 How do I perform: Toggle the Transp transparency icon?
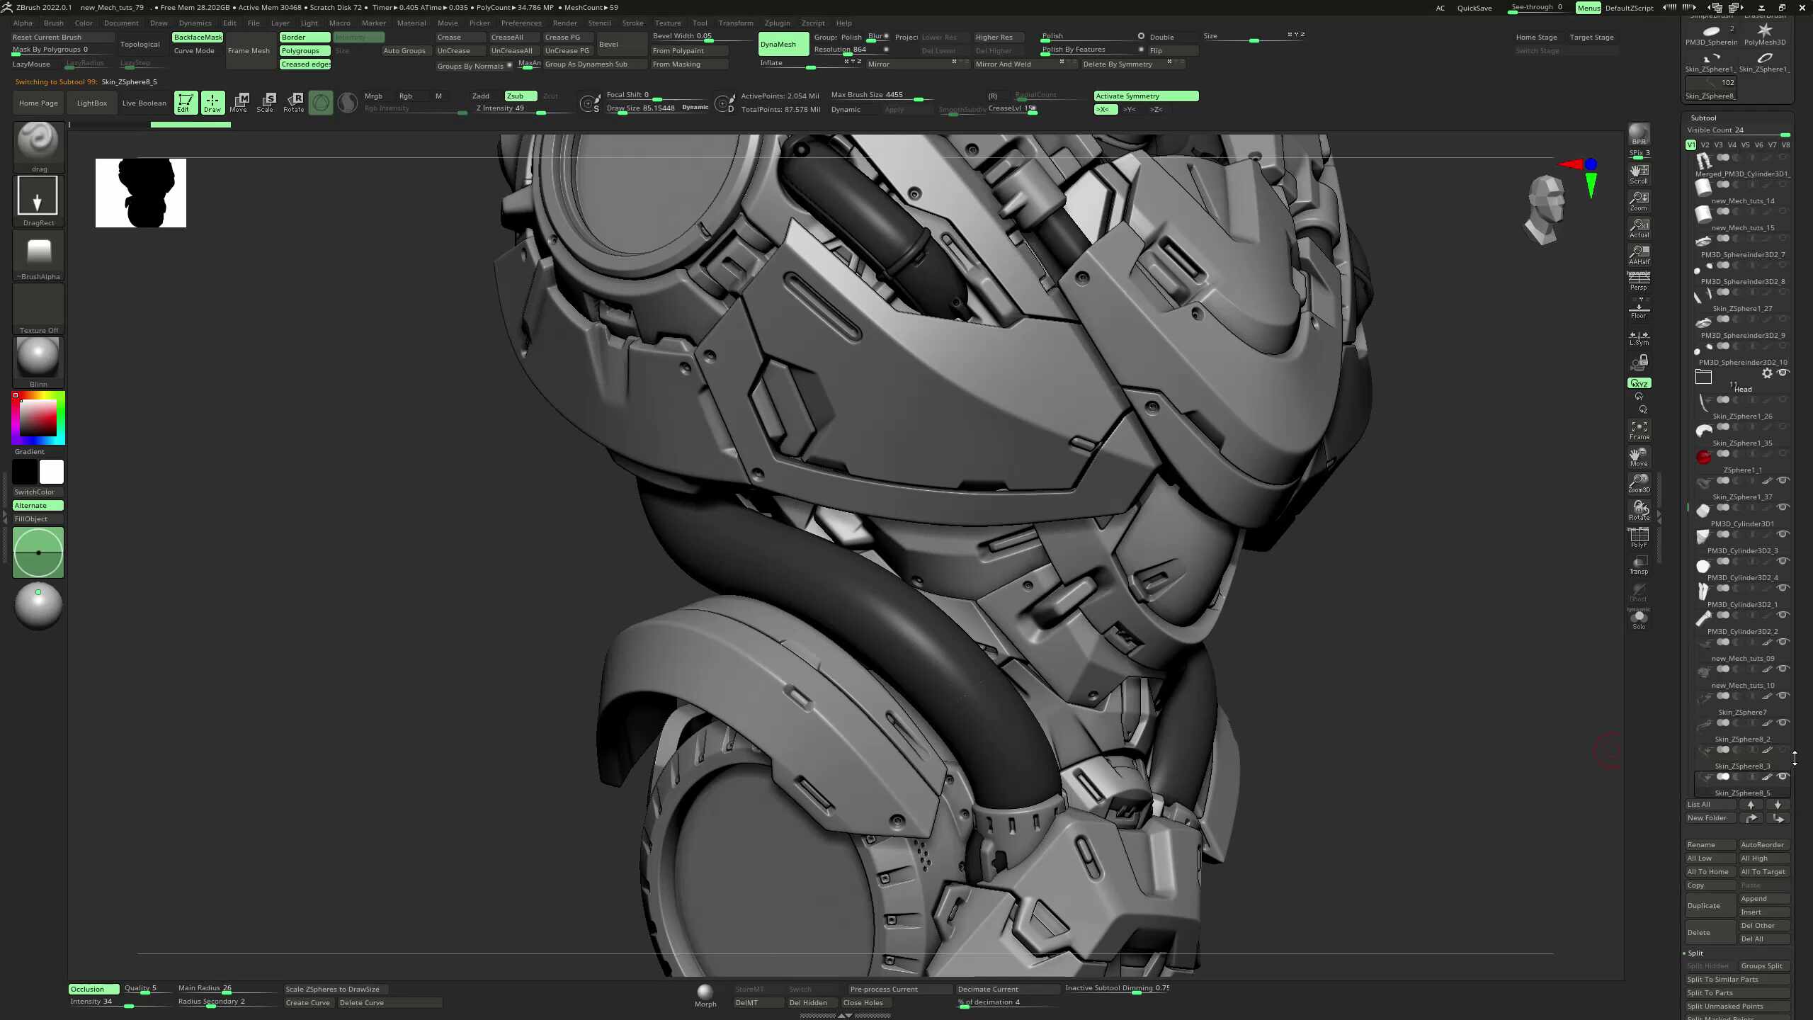coord(1639,565)
